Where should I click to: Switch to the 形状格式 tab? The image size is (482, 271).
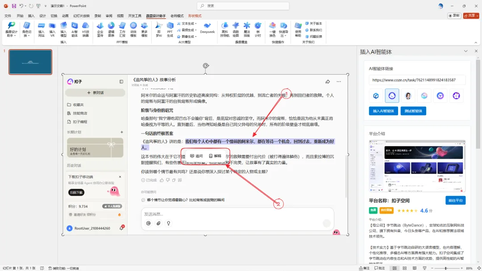pyautogui.click(x=195, y=16)
